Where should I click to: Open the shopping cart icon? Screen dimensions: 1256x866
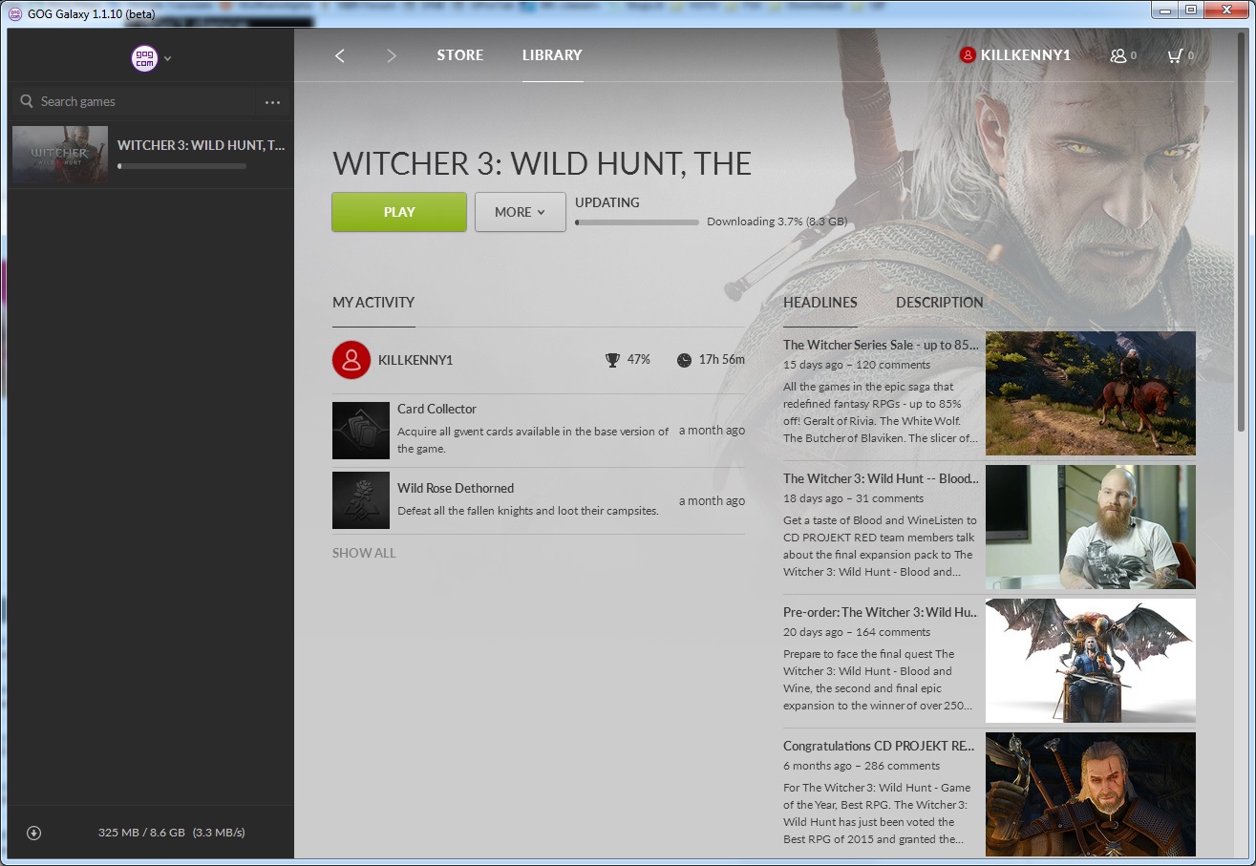click(x=1175, y=56)
